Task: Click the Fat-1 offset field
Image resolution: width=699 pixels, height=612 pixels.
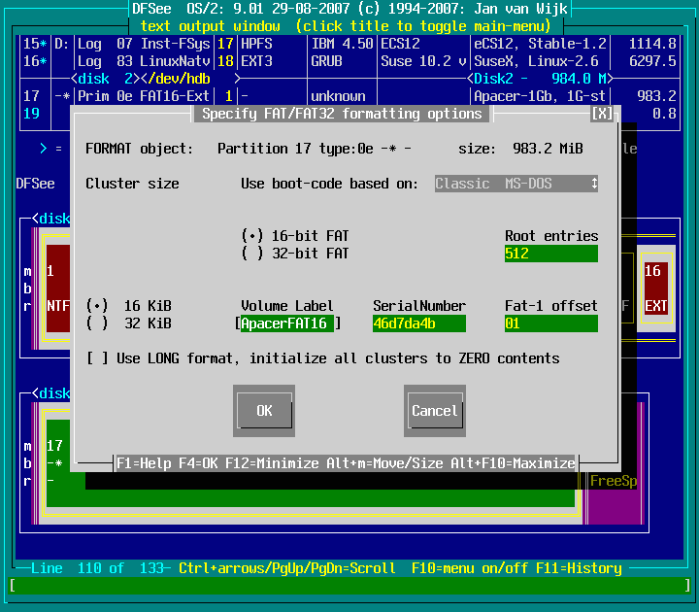Action: pyautogui.click(x=550, y=323)
